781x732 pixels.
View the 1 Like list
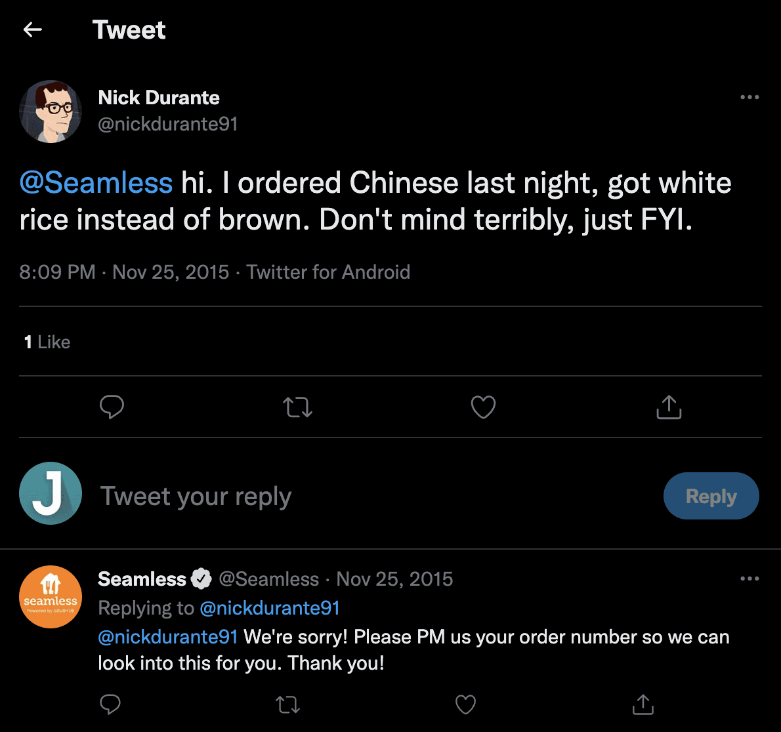[47, 342]
